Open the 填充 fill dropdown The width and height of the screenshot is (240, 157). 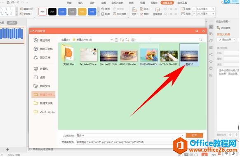[106, 9]
